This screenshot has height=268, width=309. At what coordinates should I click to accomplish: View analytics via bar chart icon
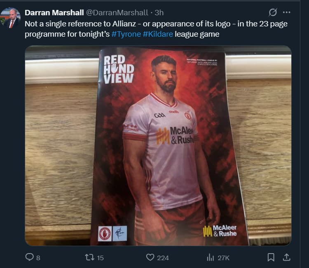tap(211, 257)
